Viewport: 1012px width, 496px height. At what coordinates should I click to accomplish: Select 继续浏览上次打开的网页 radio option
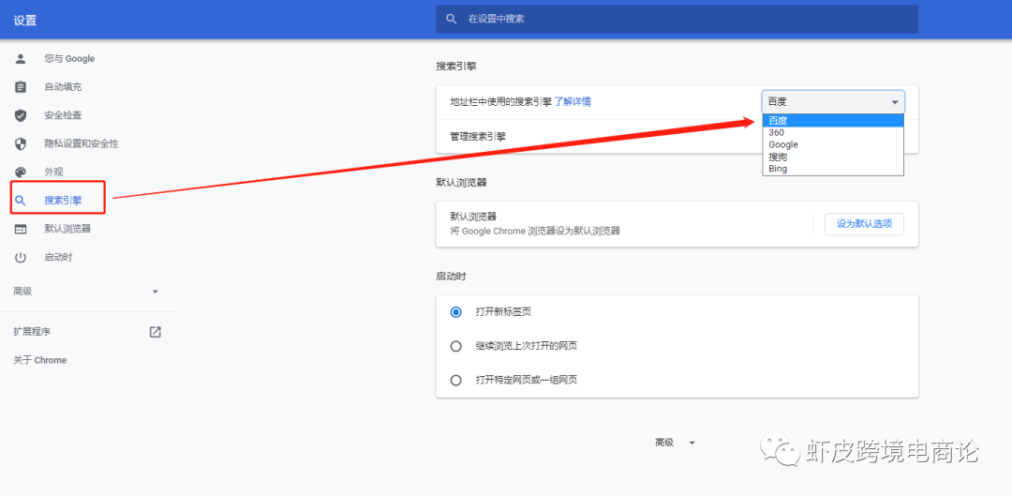(456, 346)
